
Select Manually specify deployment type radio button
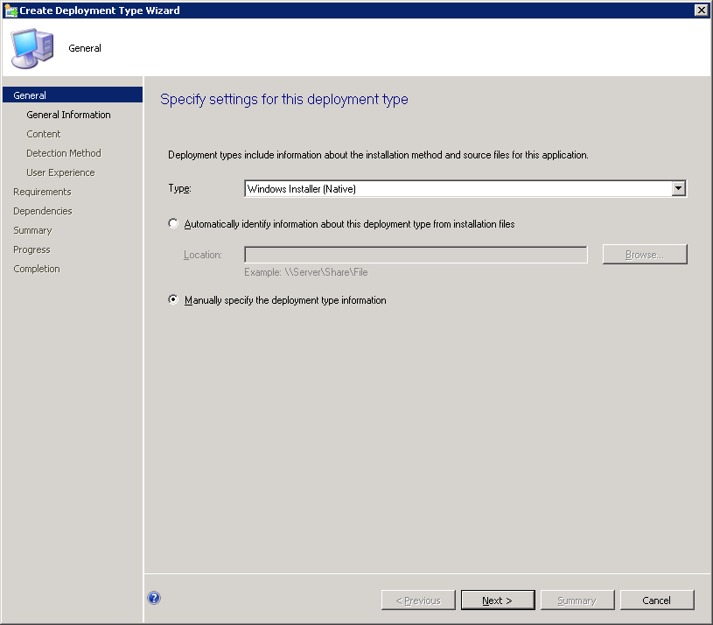tap(173, 300)
